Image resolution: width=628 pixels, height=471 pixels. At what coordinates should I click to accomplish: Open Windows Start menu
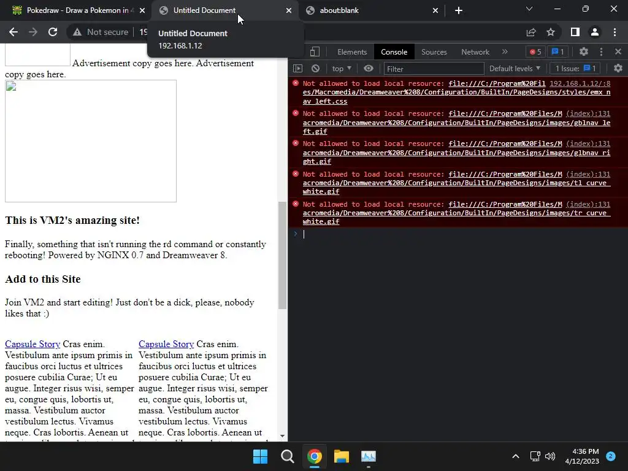point(260,456)
